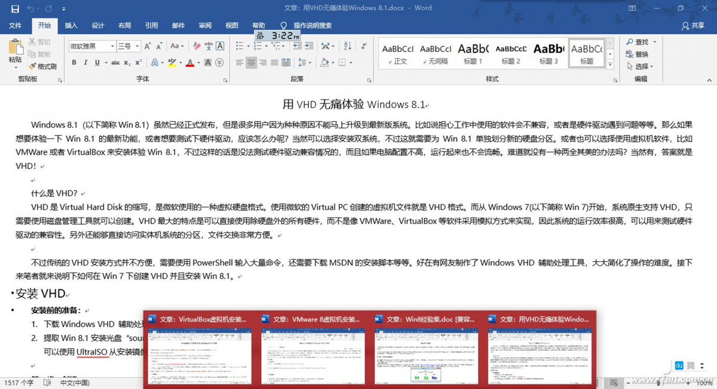This screenshot has width=717, height=389.
Task: Click the Sort (A-Z) icon
Action: [347, 46]
